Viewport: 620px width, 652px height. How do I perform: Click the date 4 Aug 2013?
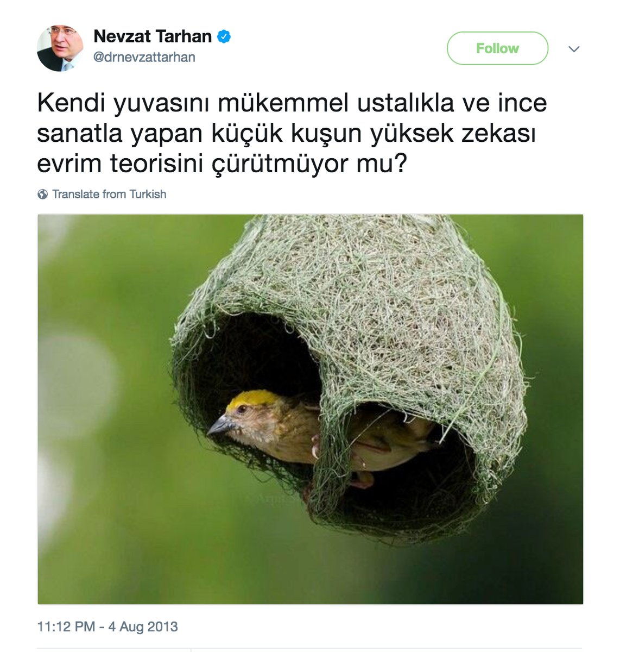coord(143,626)
